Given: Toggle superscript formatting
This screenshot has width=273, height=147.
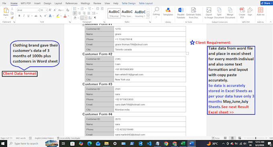Looking at the screenshot, I should 45,16.
